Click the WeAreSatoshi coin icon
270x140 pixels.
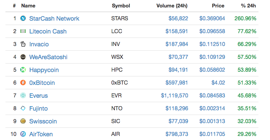click(23, 57)
